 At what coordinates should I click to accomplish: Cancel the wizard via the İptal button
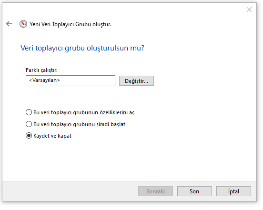pos(233,191)
